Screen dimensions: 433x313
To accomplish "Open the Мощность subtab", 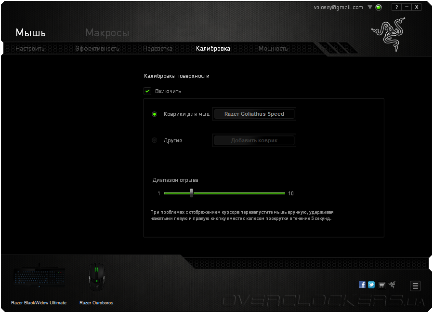I will pyautogui.click(x=273, y=48).
